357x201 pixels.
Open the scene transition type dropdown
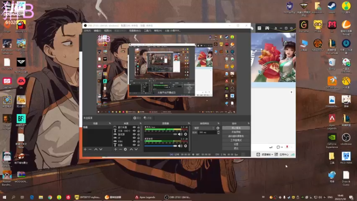[x=204, y=128]
